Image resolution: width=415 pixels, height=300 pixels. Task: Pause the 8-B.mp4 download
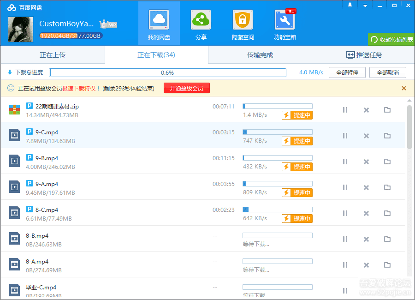345,239
